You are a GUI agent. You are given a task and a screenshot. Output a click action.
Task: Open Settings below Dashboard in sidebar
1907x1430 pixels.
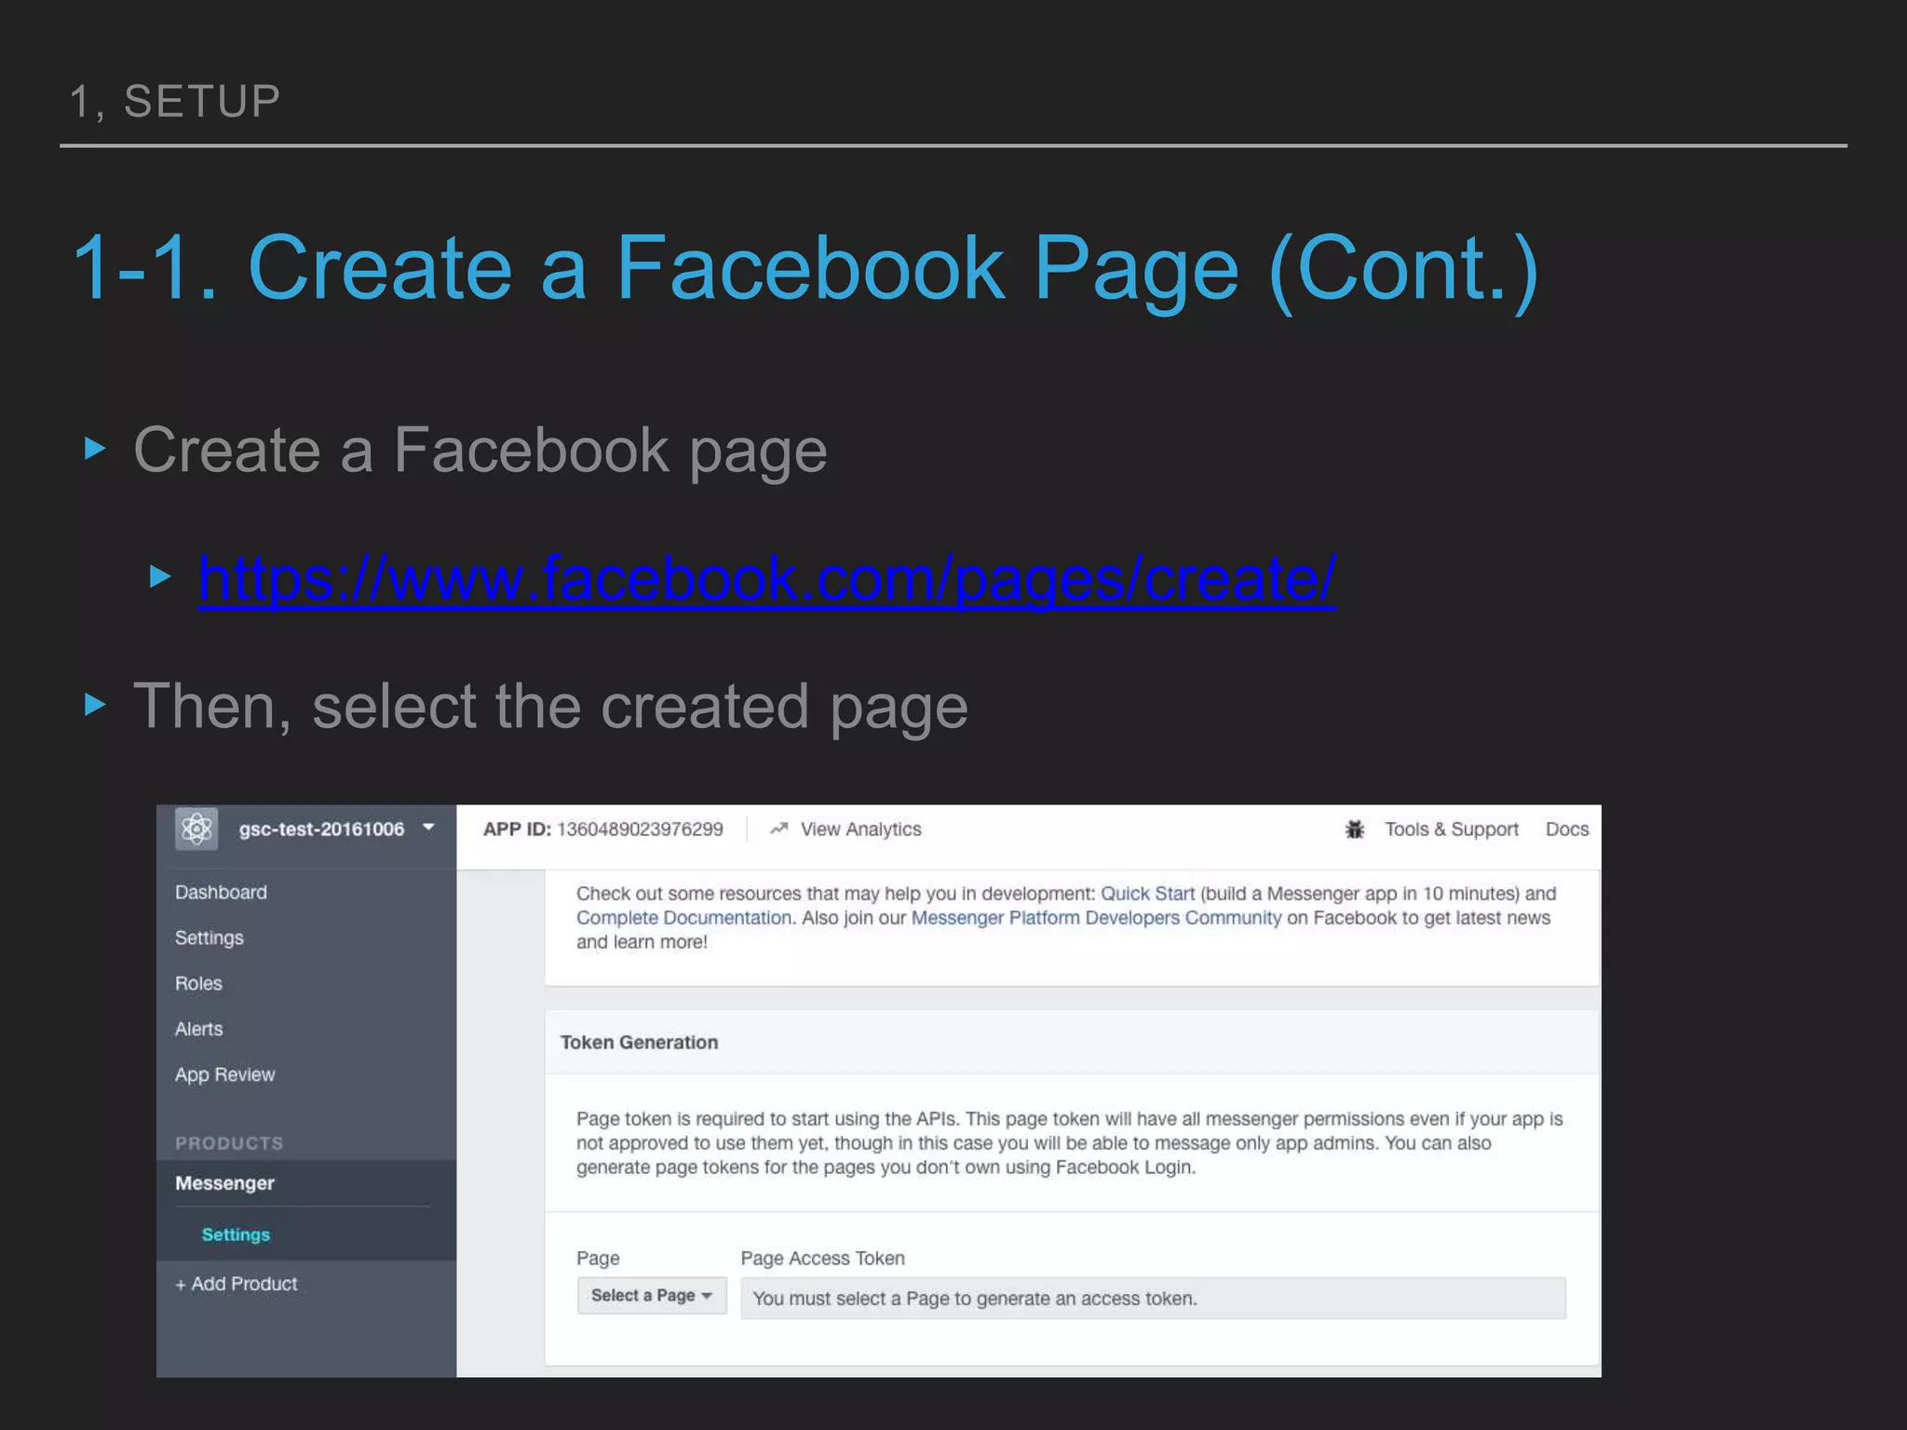click(210, 938)
